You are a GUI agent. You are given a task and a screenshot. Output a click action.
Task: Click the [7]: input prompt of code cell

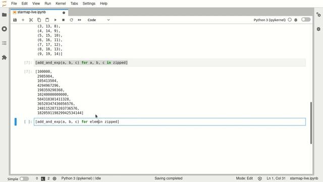tap(28, 63)
